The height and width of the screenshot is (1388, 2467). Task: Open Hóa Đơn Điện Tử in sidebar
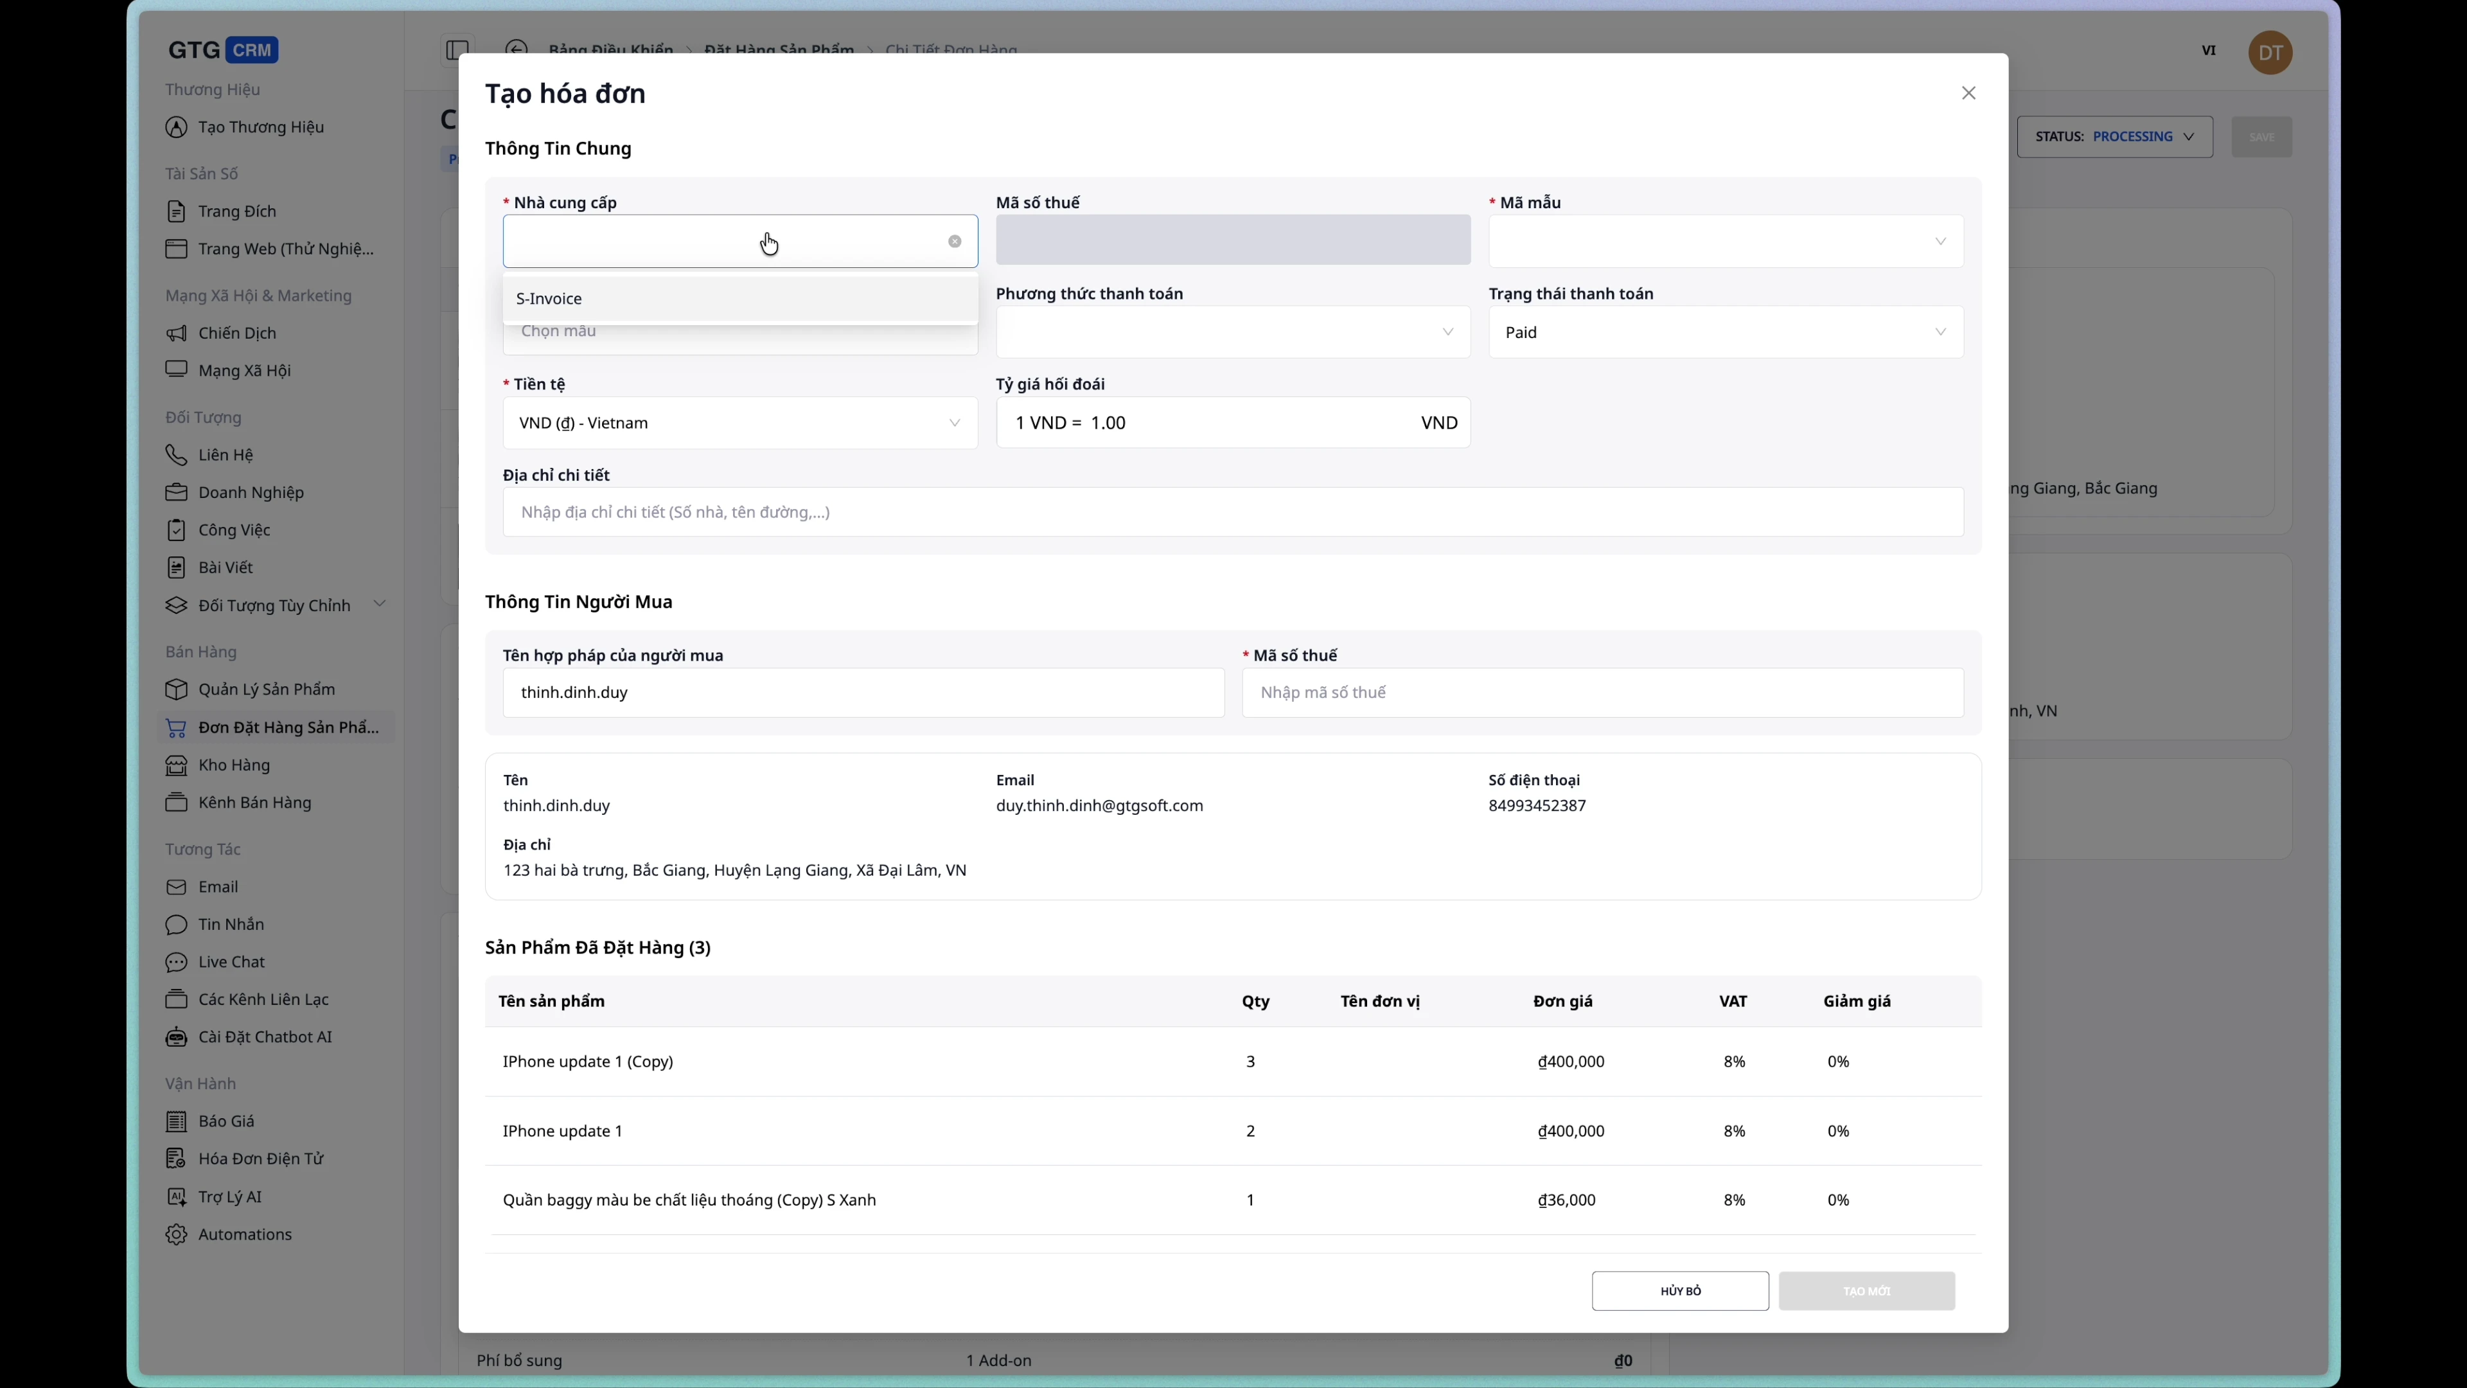[260, 1158]
